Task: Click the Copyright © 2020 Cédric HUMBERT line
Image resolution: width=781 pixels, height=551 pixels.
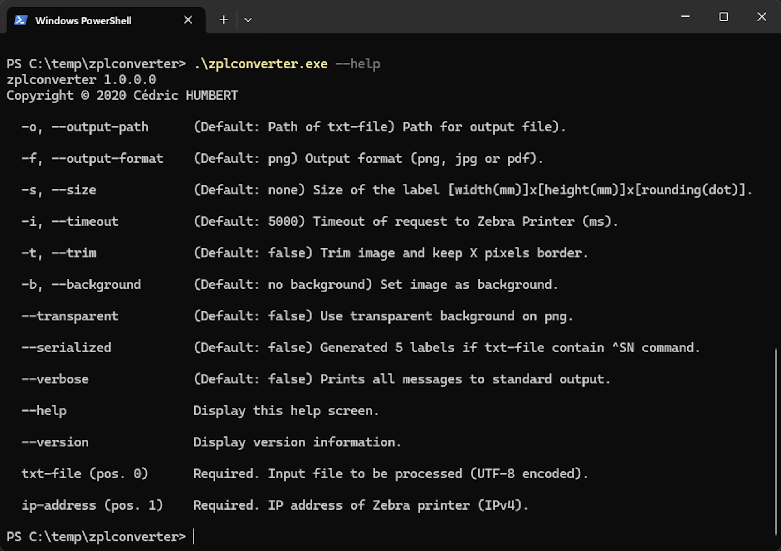Action: pos(122,95)
